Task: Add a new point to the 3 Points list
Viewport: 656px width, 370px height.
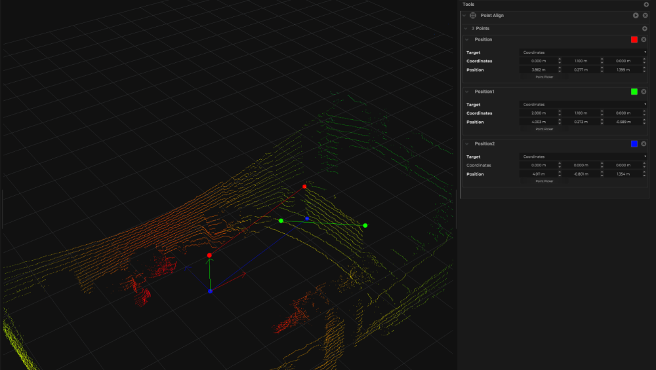Action: click(x=644, y=29)
